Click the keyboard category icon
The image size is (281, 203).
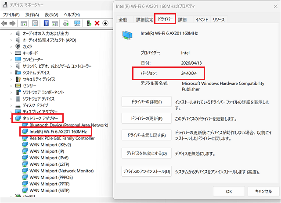point(18,53)
